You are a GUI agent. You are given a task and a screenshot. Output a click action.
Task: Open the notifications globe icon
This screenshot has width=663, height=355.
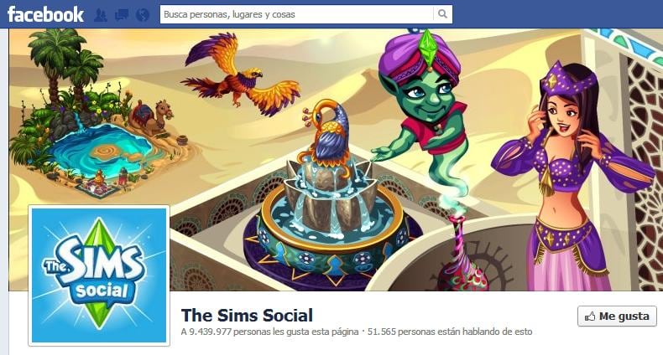click(143, 15)
